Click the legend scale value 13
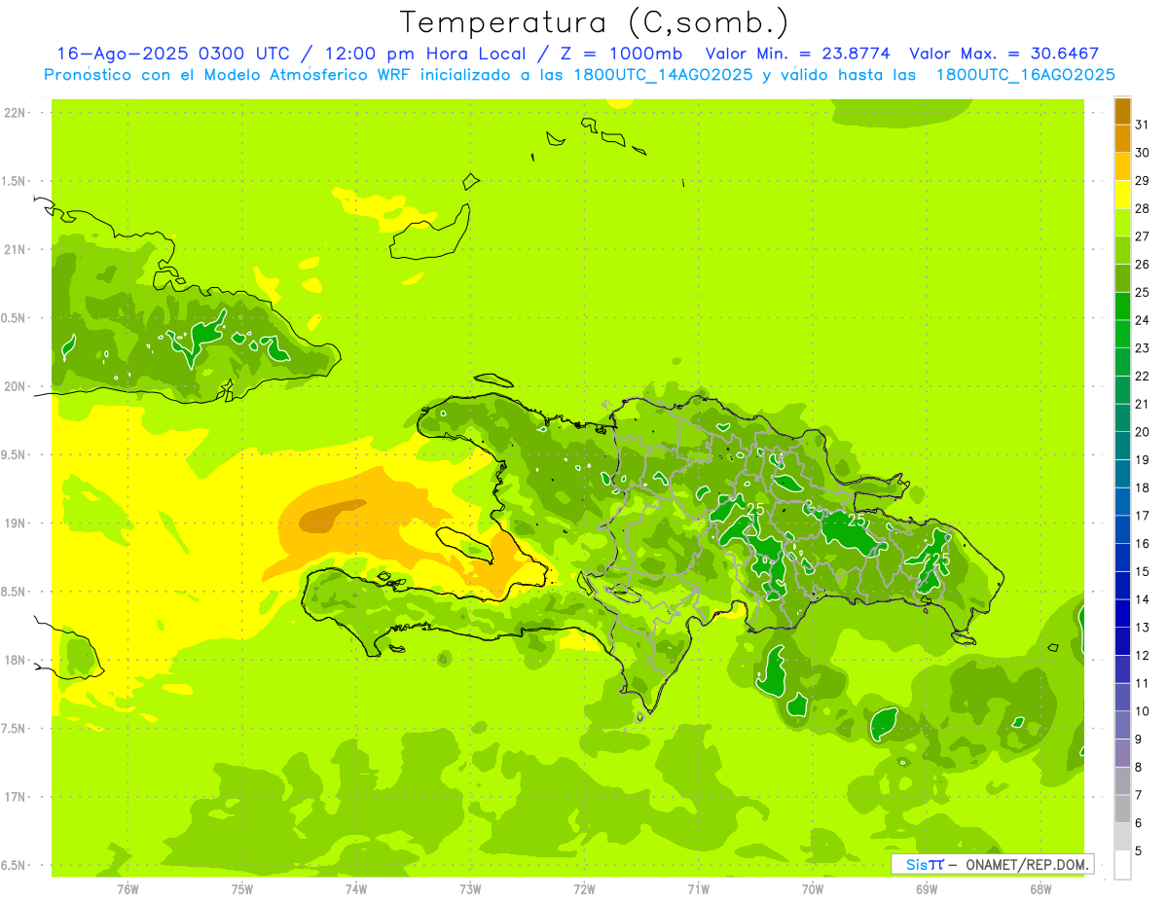The height and width of the screenshot is (902, 1168). (x=1143, y=628)
